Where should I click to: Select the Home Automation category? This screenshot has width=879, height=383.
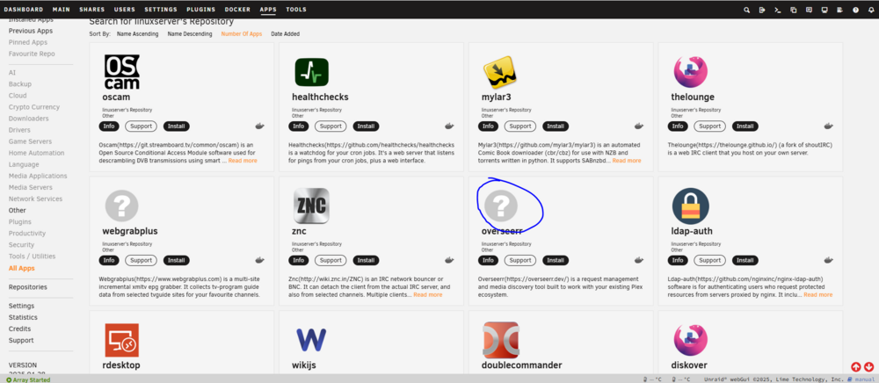[36, 153]
